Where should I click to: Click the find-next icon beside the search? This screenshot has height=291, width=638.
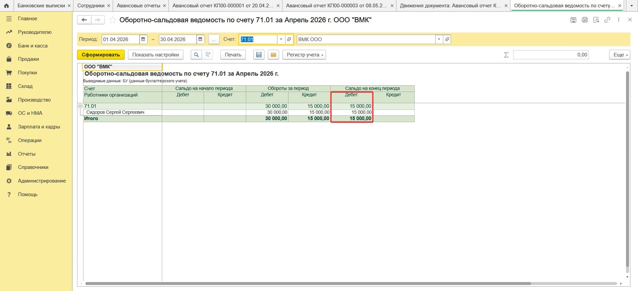tap(208, 55)
